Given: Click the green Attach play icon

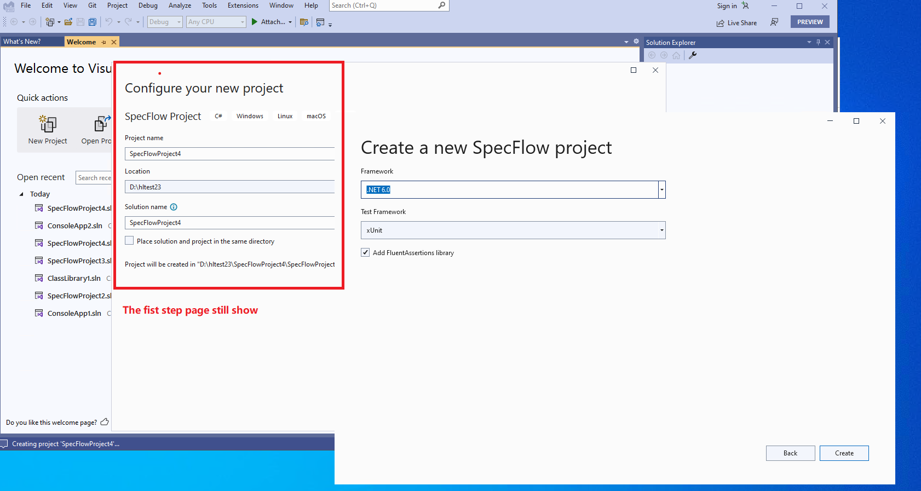Looking at the screenshot, I should click(255, 22).
